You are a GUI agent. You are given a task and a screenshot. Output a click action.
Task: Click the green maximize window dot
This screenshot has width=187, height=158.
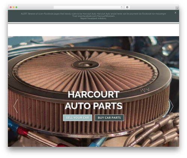tap(16, 7)
